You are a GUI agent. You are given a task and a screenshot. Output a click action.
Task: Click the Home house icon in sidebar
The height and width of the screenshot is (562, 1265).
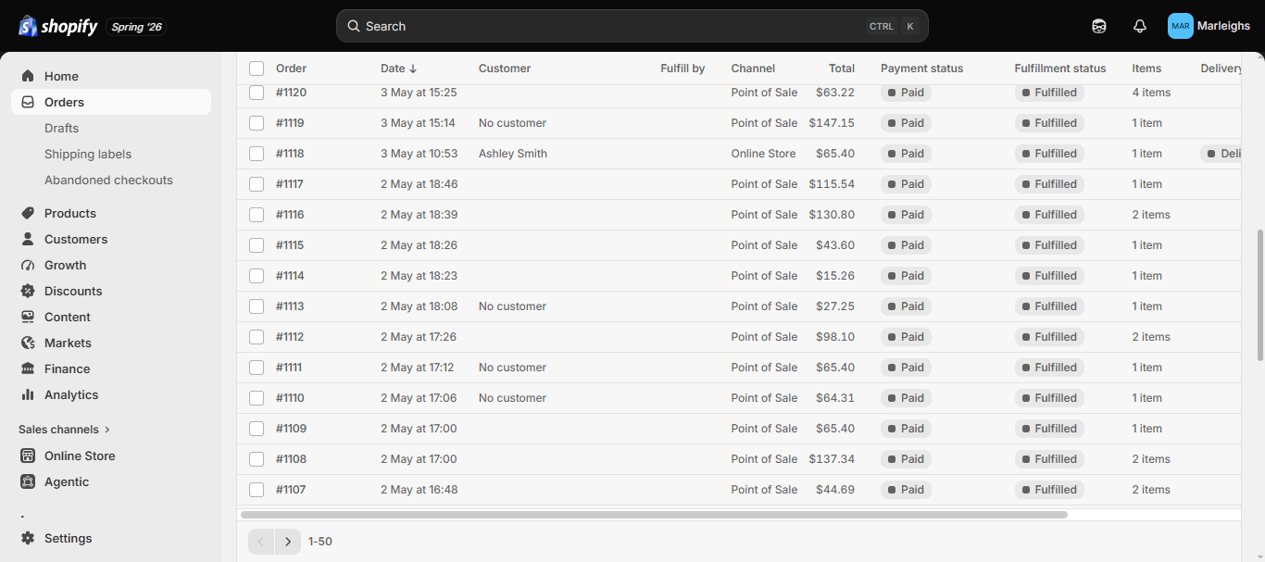28,76
